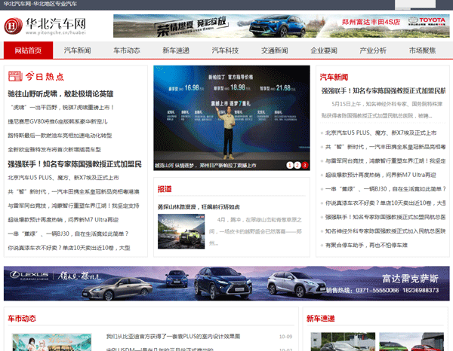Open report 勇探山林路漫漫，狂飙前行矫如虎
The width and height of the screenshot is (453, 351).
pyautogui.click(x=199, y=207)
